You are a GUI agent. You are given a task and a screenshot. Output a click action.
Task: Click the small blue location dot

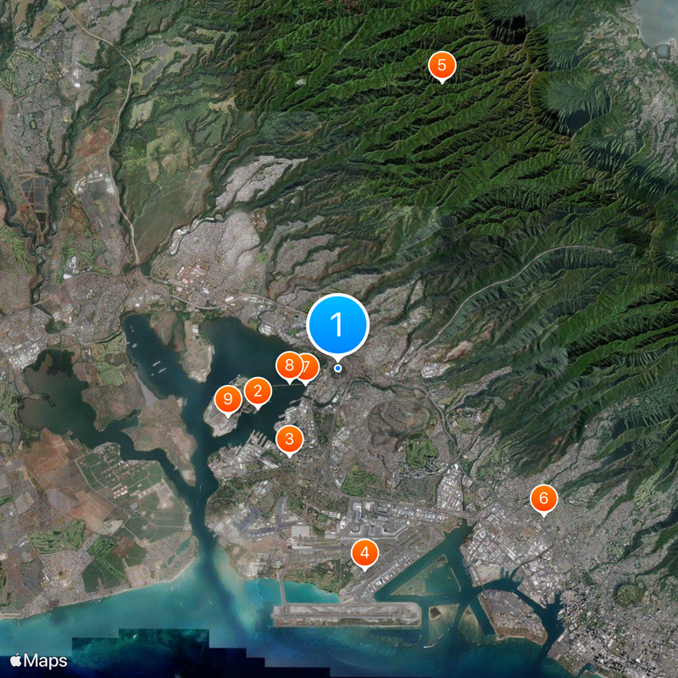point(337,368)
